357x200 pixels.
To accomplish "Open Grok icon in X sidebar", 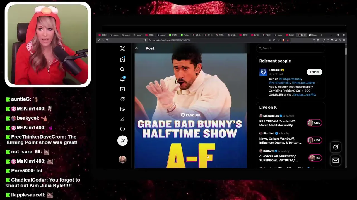I will pos(122,99).
